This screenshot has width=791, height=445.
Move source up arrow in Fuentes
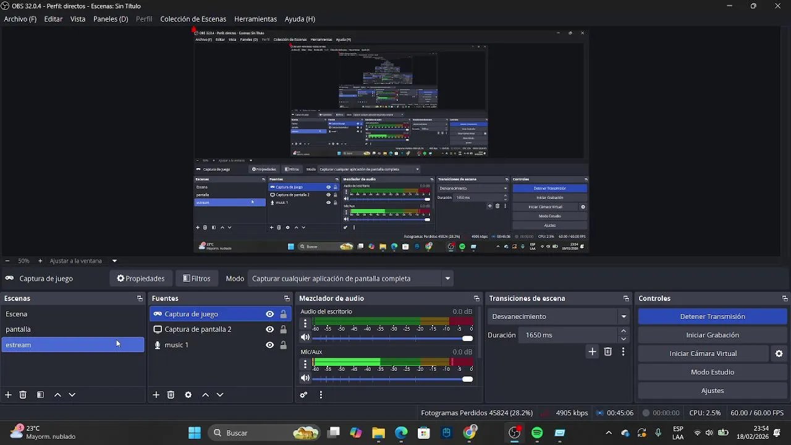pos(205,395)
